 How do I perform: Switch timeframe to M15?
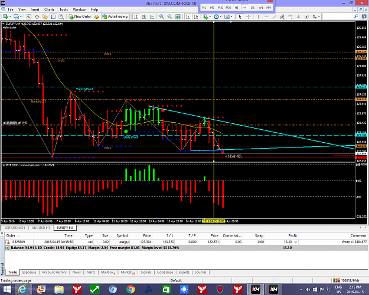[220, 8]
